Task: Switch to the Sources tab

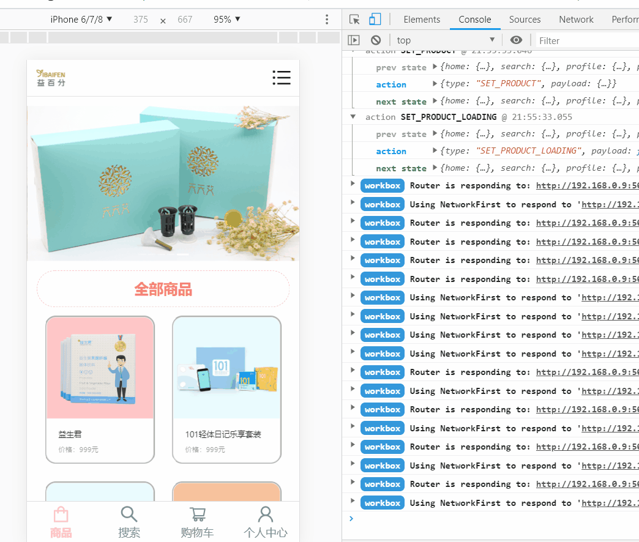Action: pyautogui.click(x=525, y=20)
